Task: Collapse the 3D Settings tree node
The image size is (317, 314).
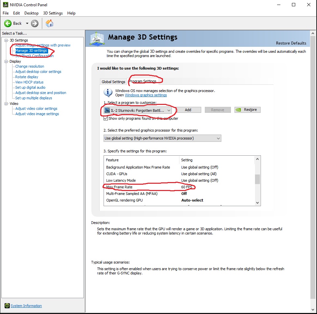Action: pos(6,40)
